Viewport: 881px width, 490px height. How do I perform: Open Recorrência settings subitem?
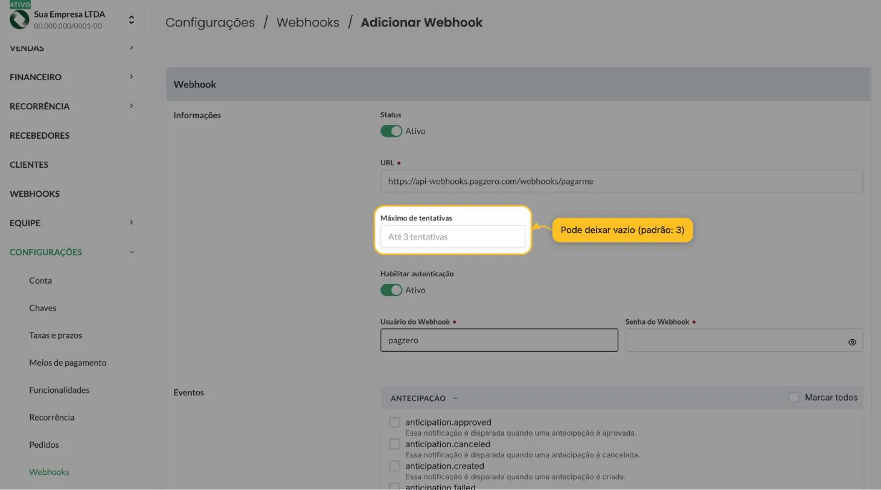pyautogui.click(x=51, y=417)
